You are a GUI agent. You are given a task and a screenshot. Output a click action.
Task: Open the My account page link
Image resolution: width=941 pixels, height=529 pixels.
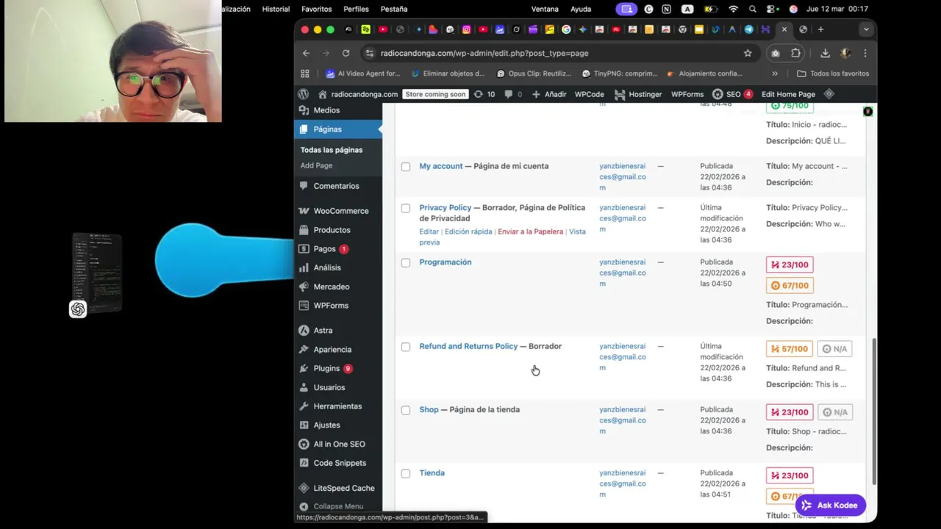pyautogui.click(x=440, y=166)
